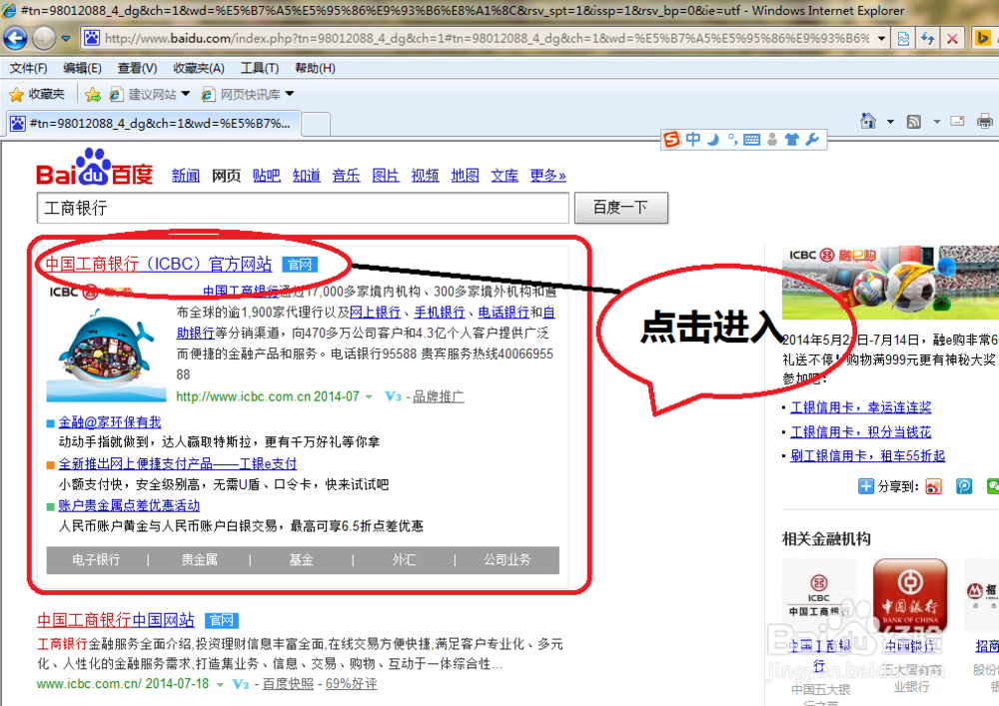Image resolution: width=999 pixels, height=706 pixels.
Task: Toggle punctuation mode on the Sogou bar
Action: [x=732, y=139]
